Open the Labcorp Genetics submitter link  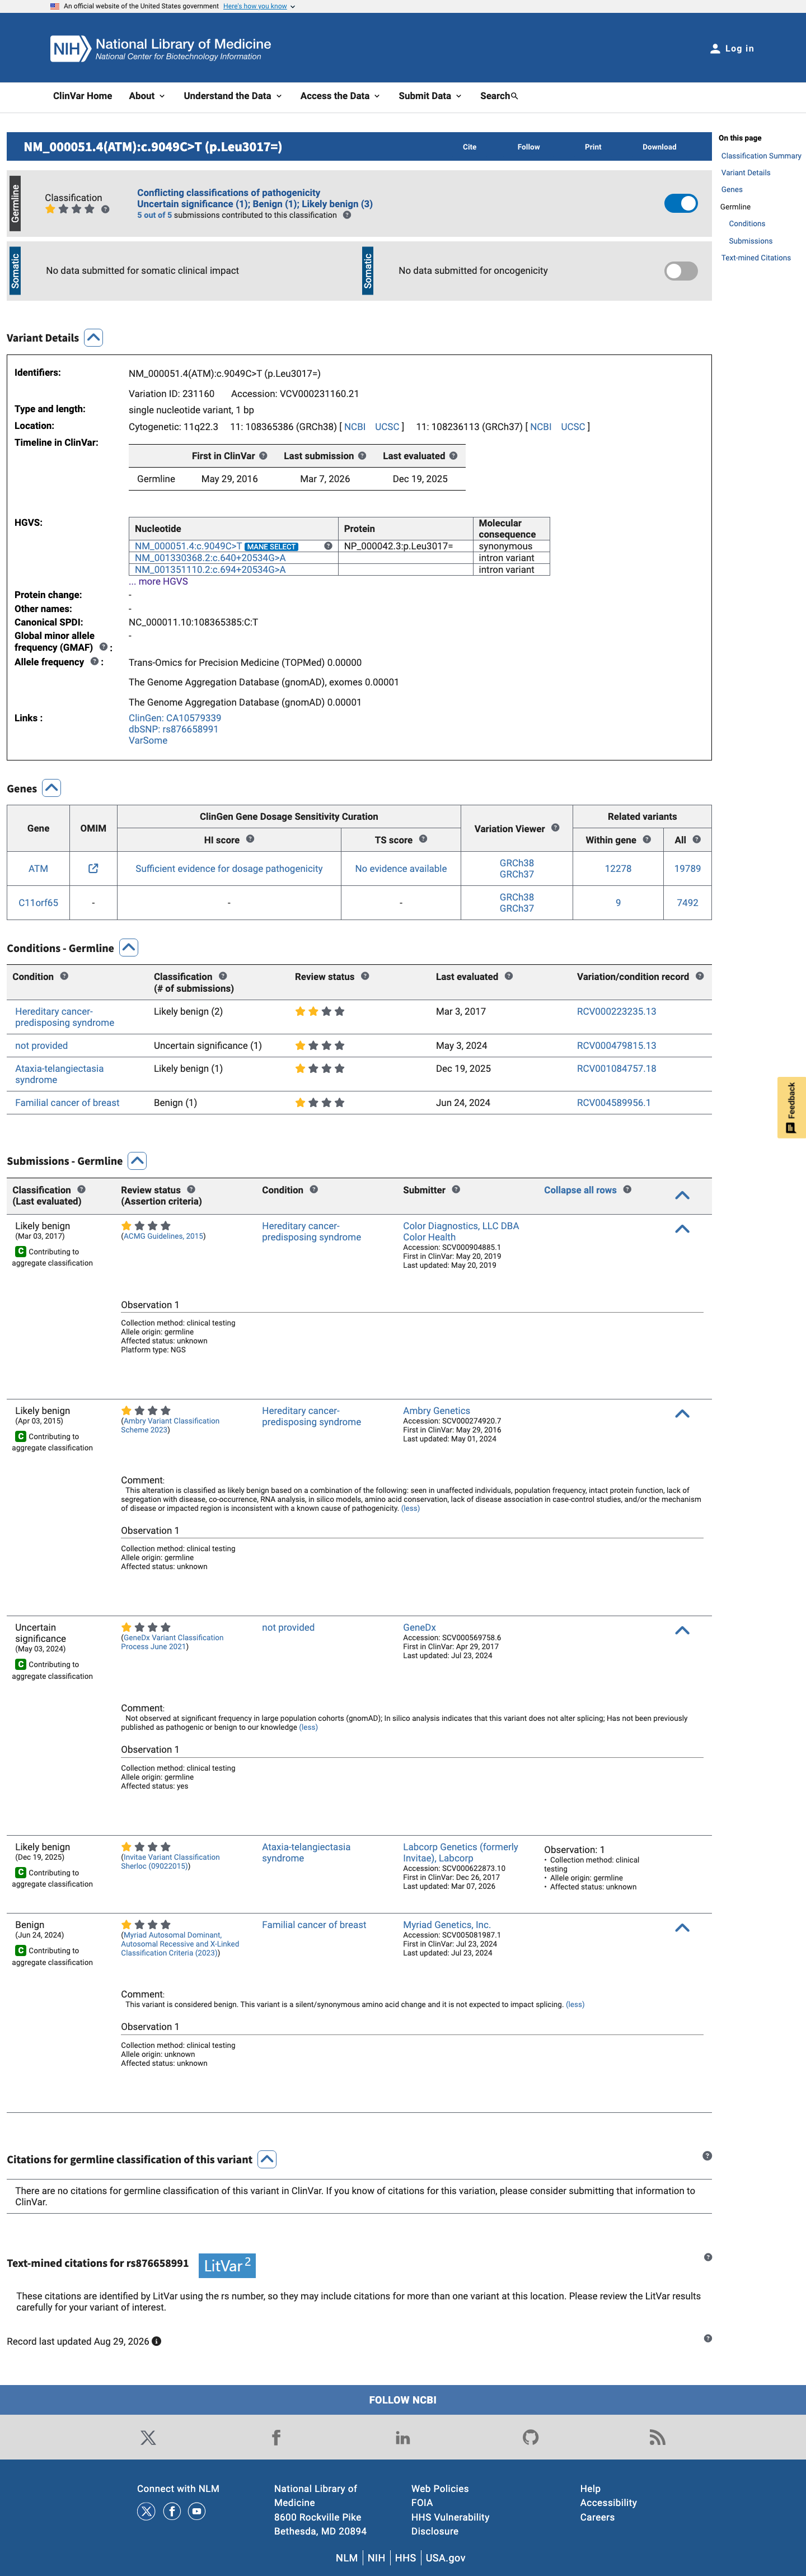461,1852
